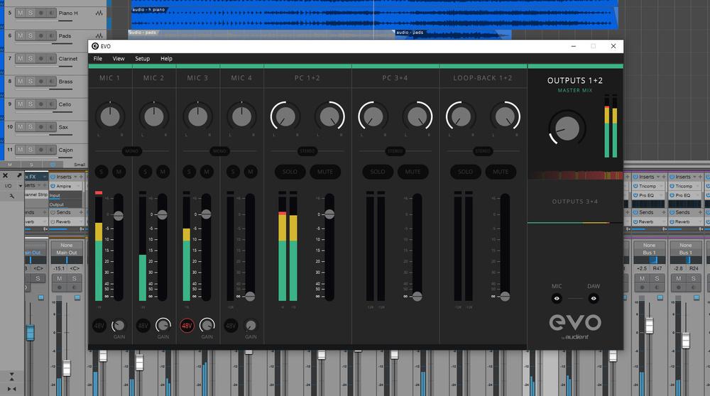
Task: Solo the PC 1+2 channel
Action: [x=290, y=172]
